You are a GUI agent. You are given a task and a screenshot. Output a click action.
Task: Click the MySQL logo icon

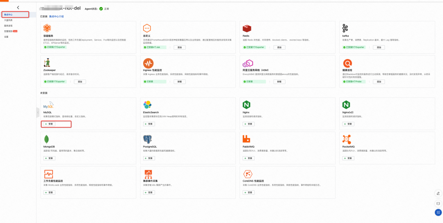pos(48,105)
